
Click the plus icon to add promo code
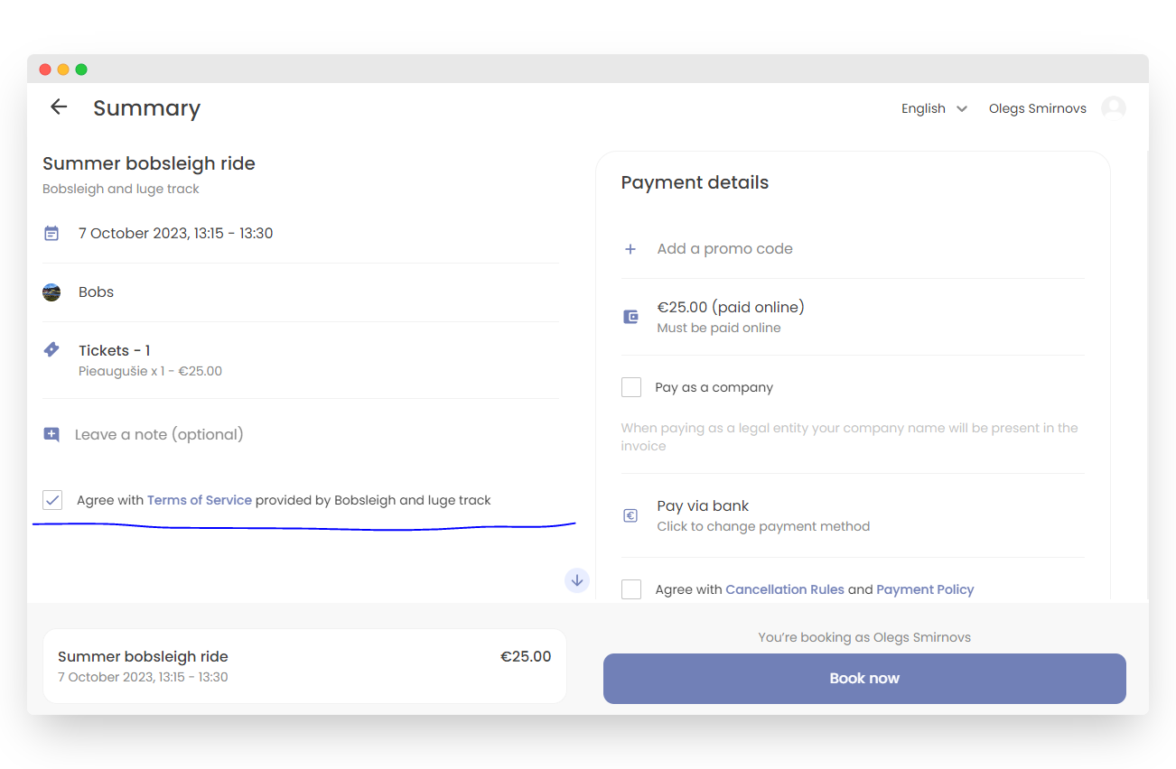(630, 249)
